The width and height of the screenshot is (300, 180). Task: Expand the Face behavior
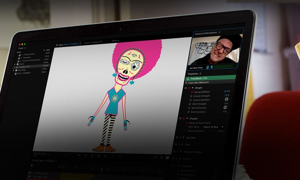click(x=182, y=145)
